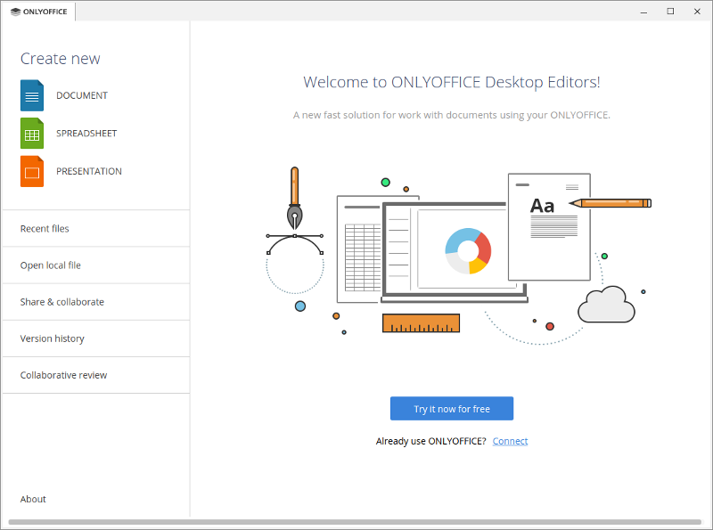Click the horizontal scrollbar at the bottom

[355, 522]
